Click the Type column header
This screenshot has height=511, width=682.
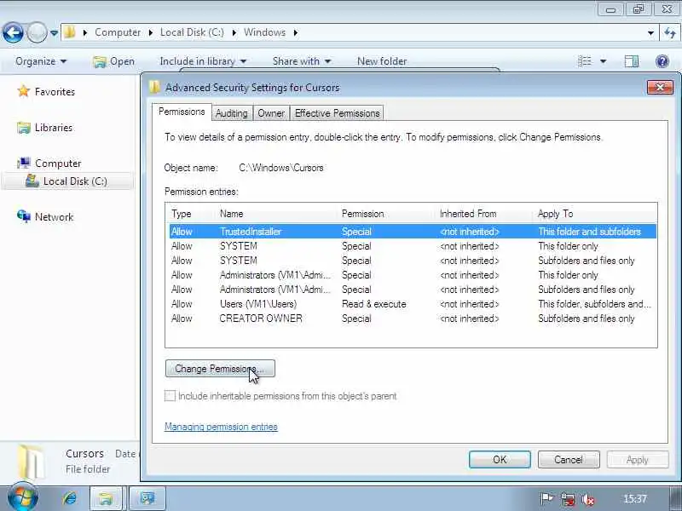point(182,214)
